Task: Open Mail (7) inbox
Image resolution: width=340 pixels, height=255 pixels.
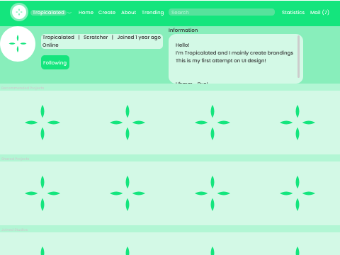Action: tap(319, 13)
